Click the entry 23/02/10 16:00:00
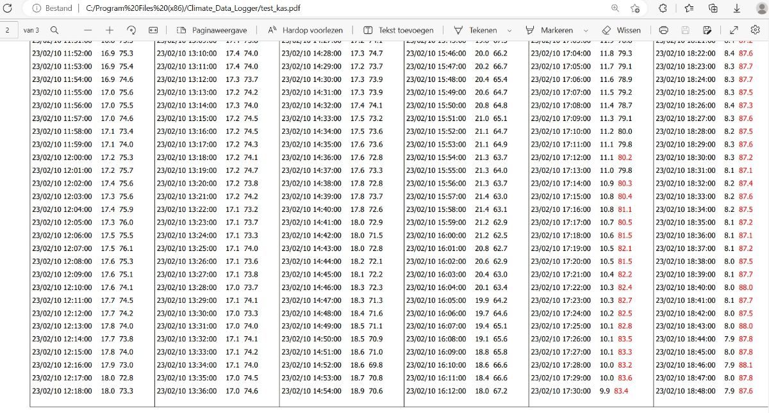Image resolution: width=769 pixels, height=413 pixels. (436, 235)
